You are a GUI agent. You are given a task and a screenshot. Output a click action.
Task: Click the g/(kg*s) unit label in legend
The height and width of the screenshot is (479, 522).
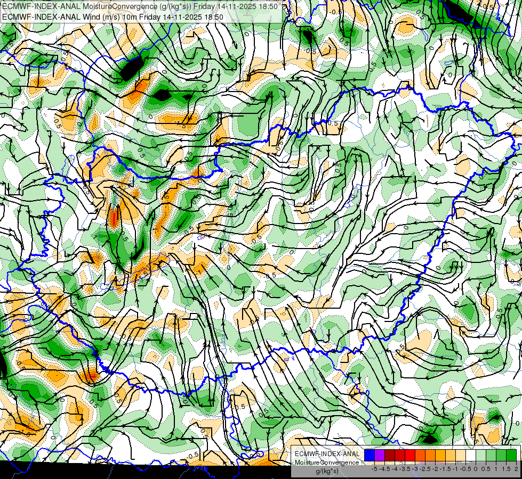point(327,471)
